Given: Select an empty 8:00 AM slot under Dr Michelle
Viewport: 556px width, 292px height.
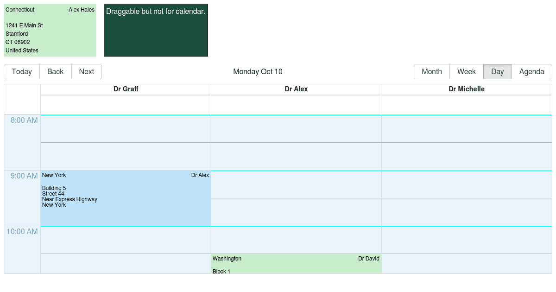Looking at the screenshot, I should pos(466,129).
